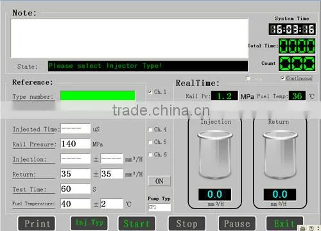This screenshot has height=231, width=321.
Task: Enable the Ch. 5 channel checkbox
Action: click(150, 142)
